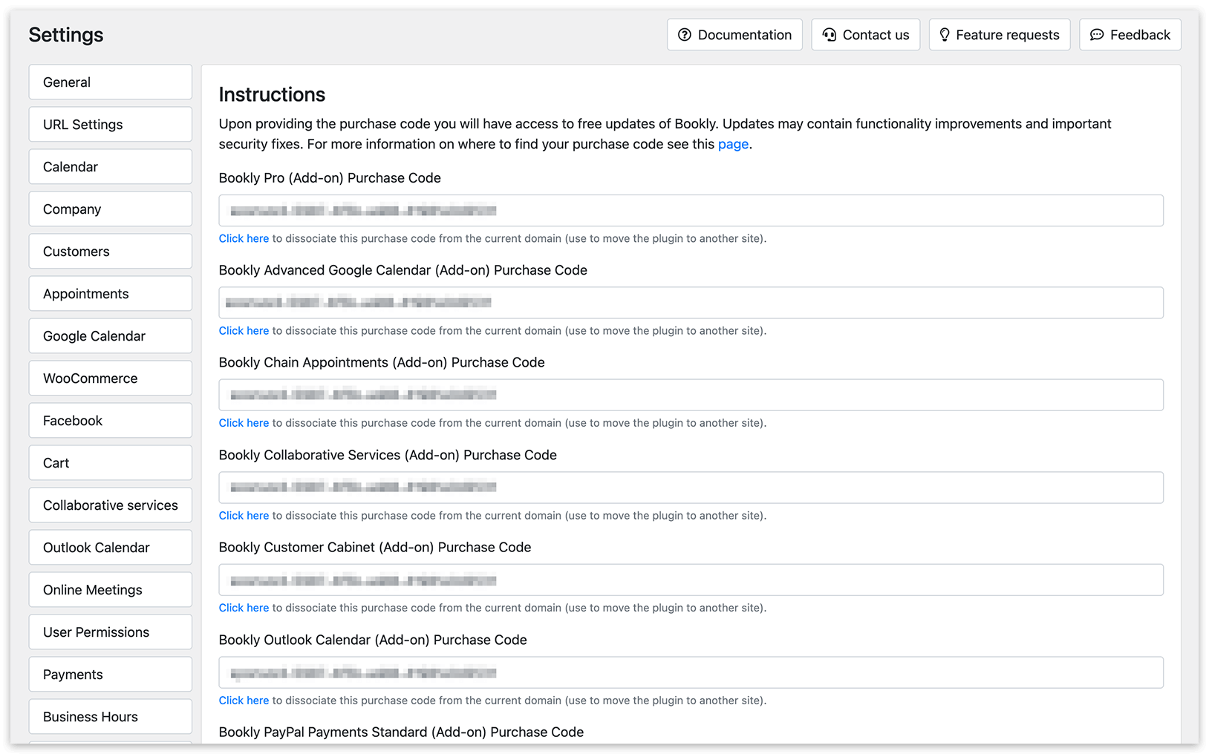The height and width of the screenshot is (754, 1209).
Task: Open the Documentation button
Action: coord(734,35)
